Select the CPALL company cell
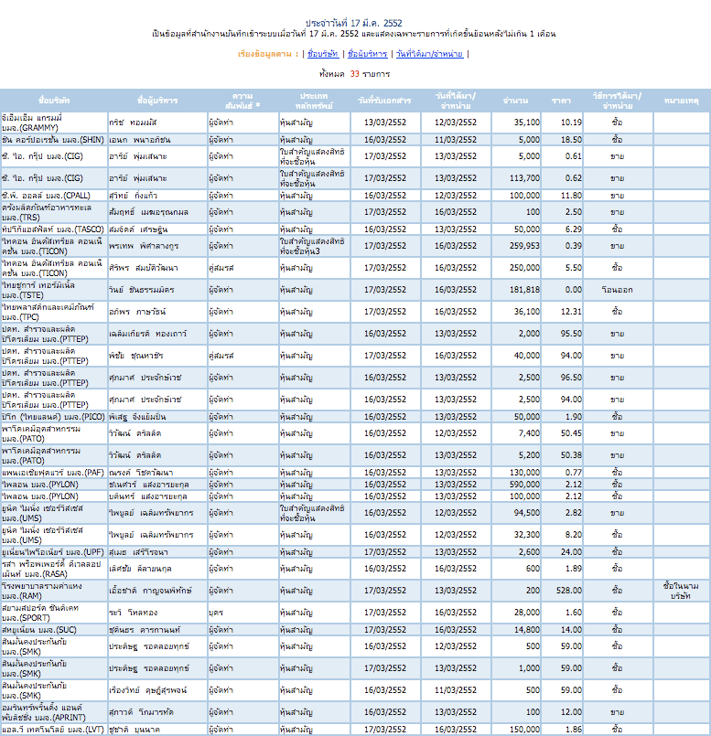711x736 pixels. (54, 196)
